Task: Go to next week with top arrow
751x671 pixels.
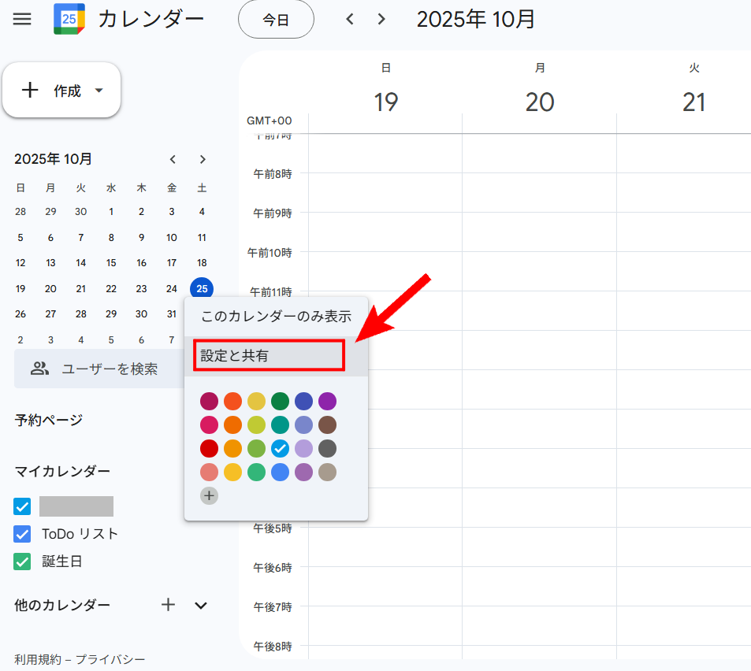Action: coord(382,19)
